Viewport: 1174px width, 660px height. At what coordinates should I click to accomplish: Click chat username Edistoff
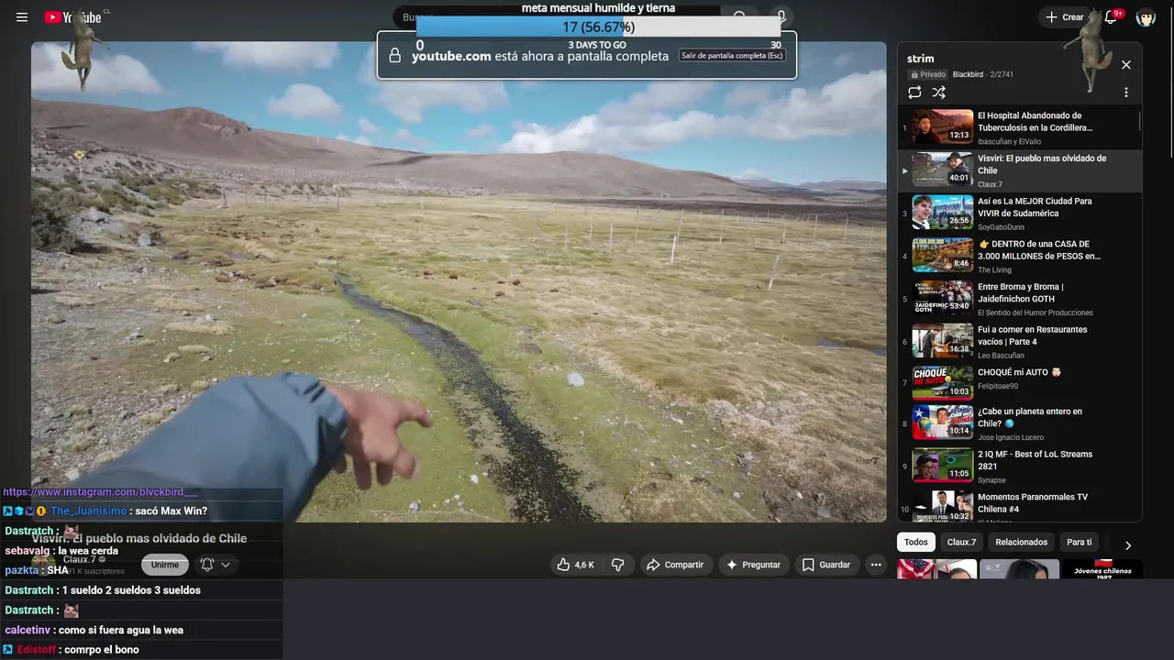pyautogui.click(x=37, y=650)
